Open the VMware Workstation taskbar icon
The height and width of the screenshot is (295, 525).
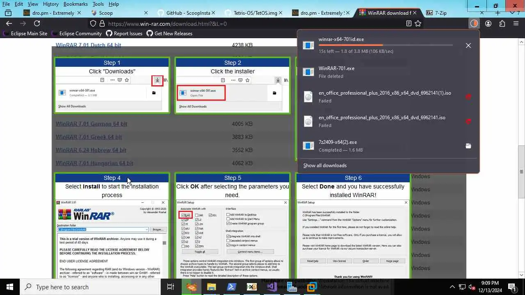(x=312, y=287)
